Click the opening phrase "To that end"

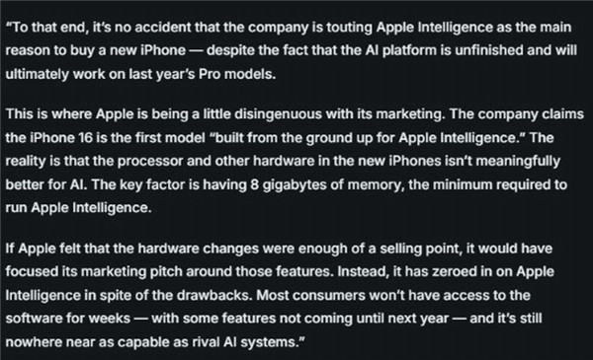tap(49, 28)
